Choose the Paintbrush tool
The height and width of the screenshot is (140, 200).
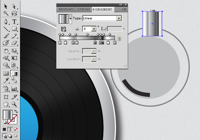(6, 36)
